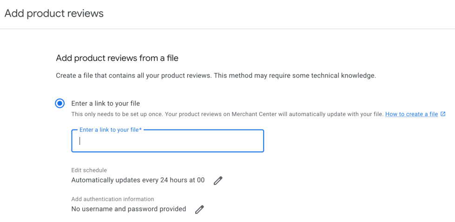Click the Enter a link to your file option label
The image size is (455, 222).
pyautogui.click(x=106, y=104)
